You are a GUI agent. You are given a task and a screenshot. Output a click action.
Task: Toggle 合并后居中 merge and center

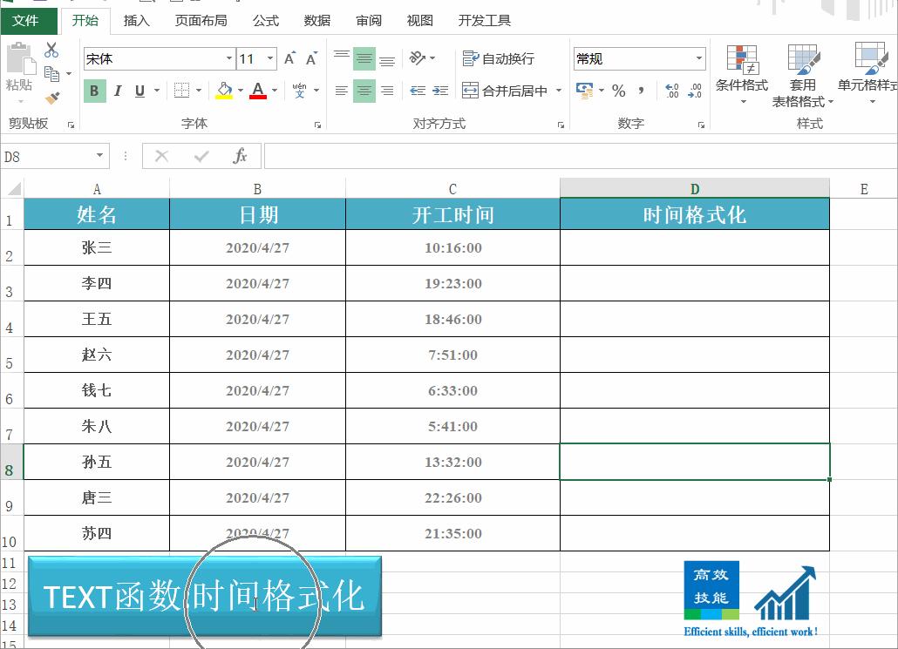coord(502,90)
